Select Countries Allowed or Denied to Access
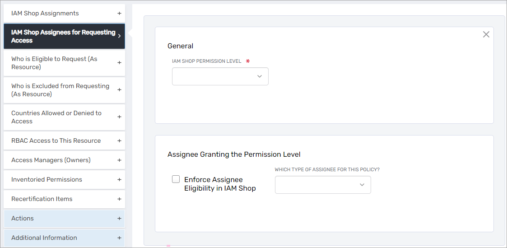The height and width of the screenshot is (248, 507). click(56, 117)
